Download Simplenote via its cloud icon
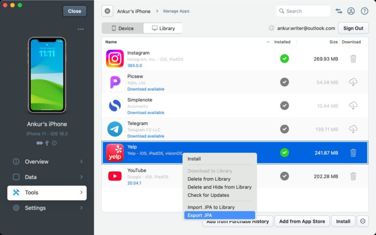 click(x=353, y=106)
